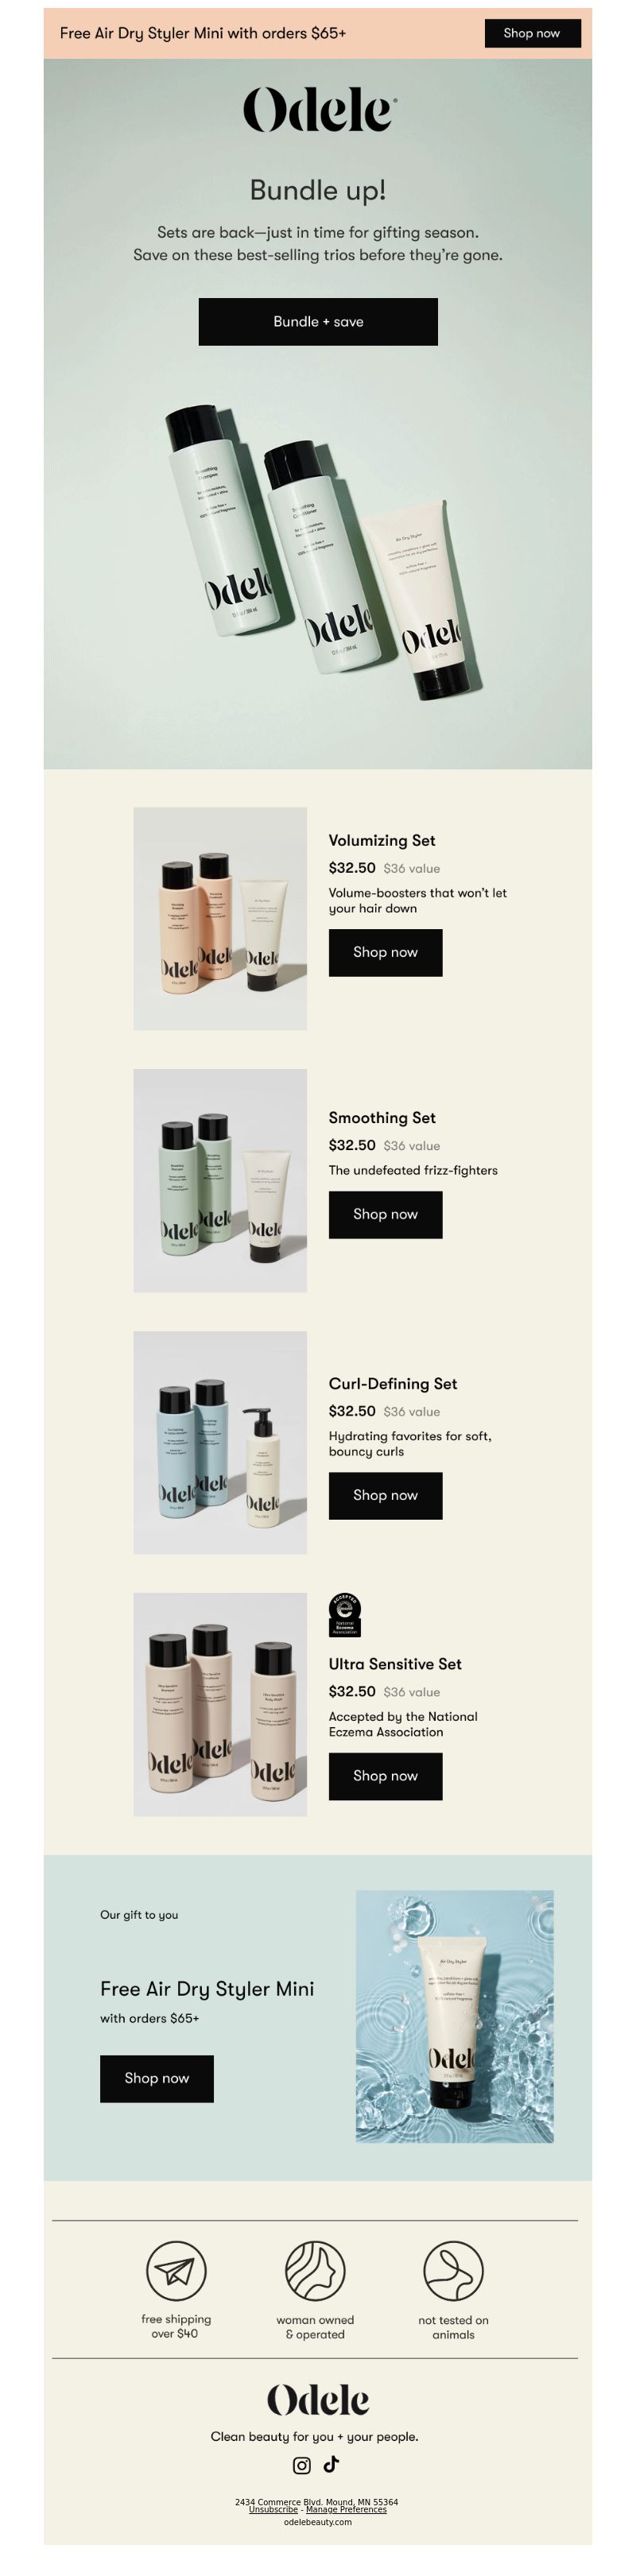Click the Odele logo in the footer

[x=318, y=2400]
